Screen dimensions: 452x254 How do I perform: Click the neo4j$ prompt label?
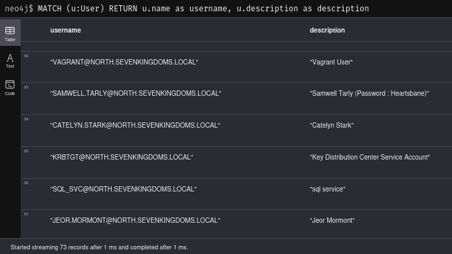click(19, 9)
